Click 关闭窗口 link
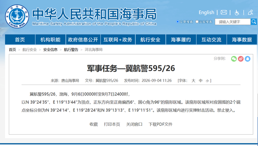The width and height of the screenshot is (258, 146). (x=134, y=124)
